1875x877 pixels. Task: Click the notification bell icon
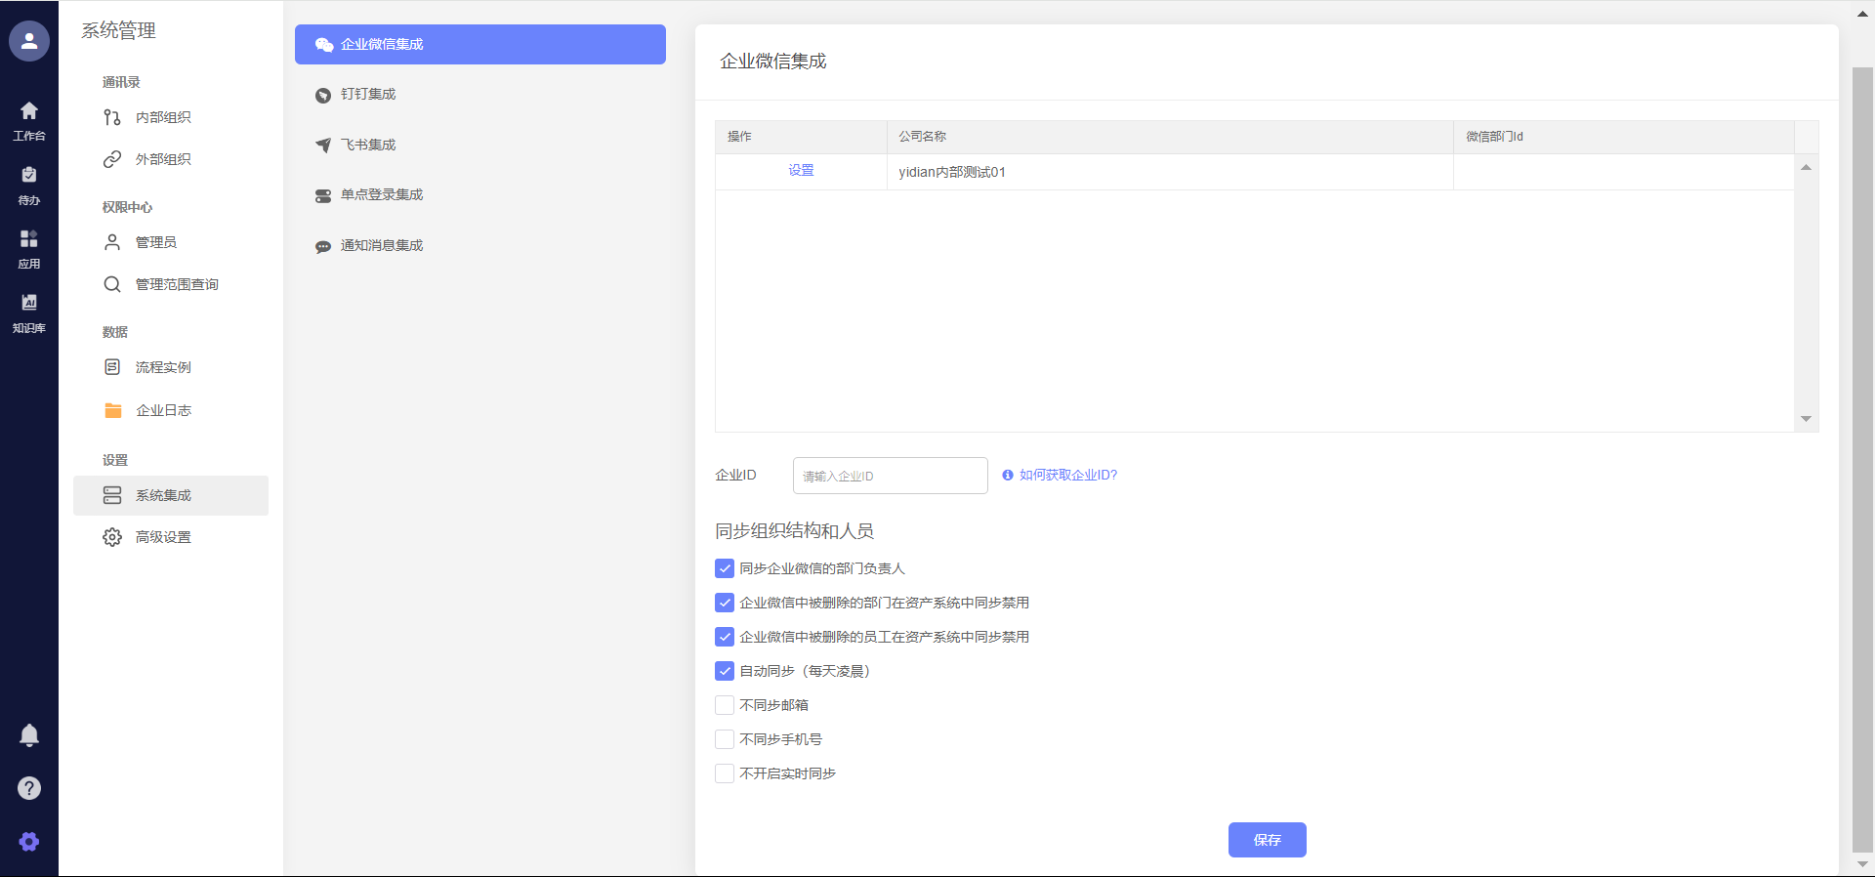tap(29, 734)
